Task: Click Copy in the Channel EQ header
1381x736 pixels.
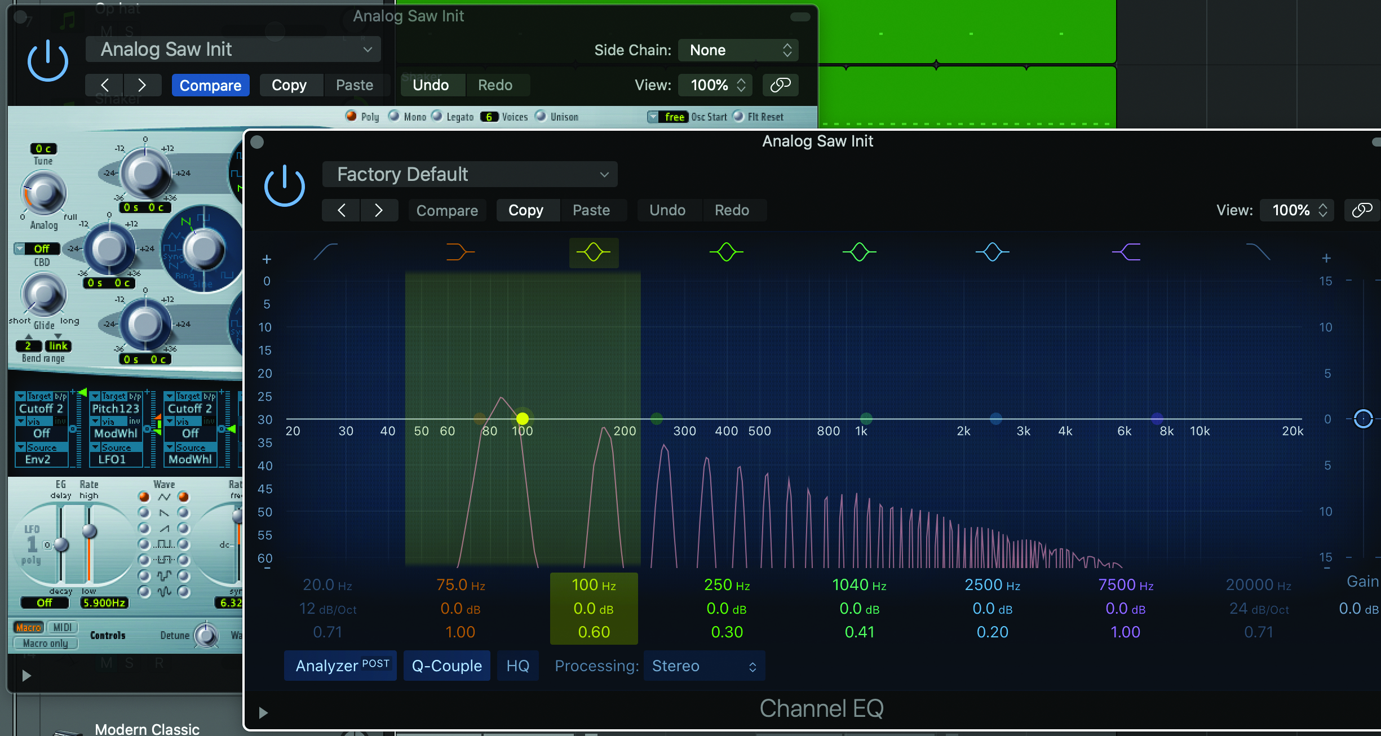Action: tap(525, 210)
